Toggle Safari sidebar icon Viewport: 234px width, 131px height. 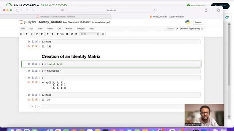point(18,10)
